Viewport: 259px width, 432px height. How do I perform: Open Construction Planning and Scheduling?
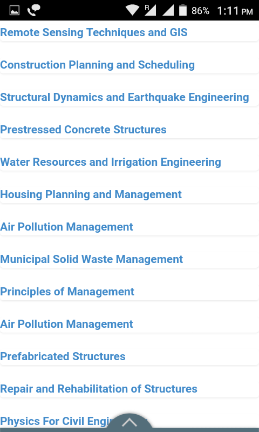point(98,65)
